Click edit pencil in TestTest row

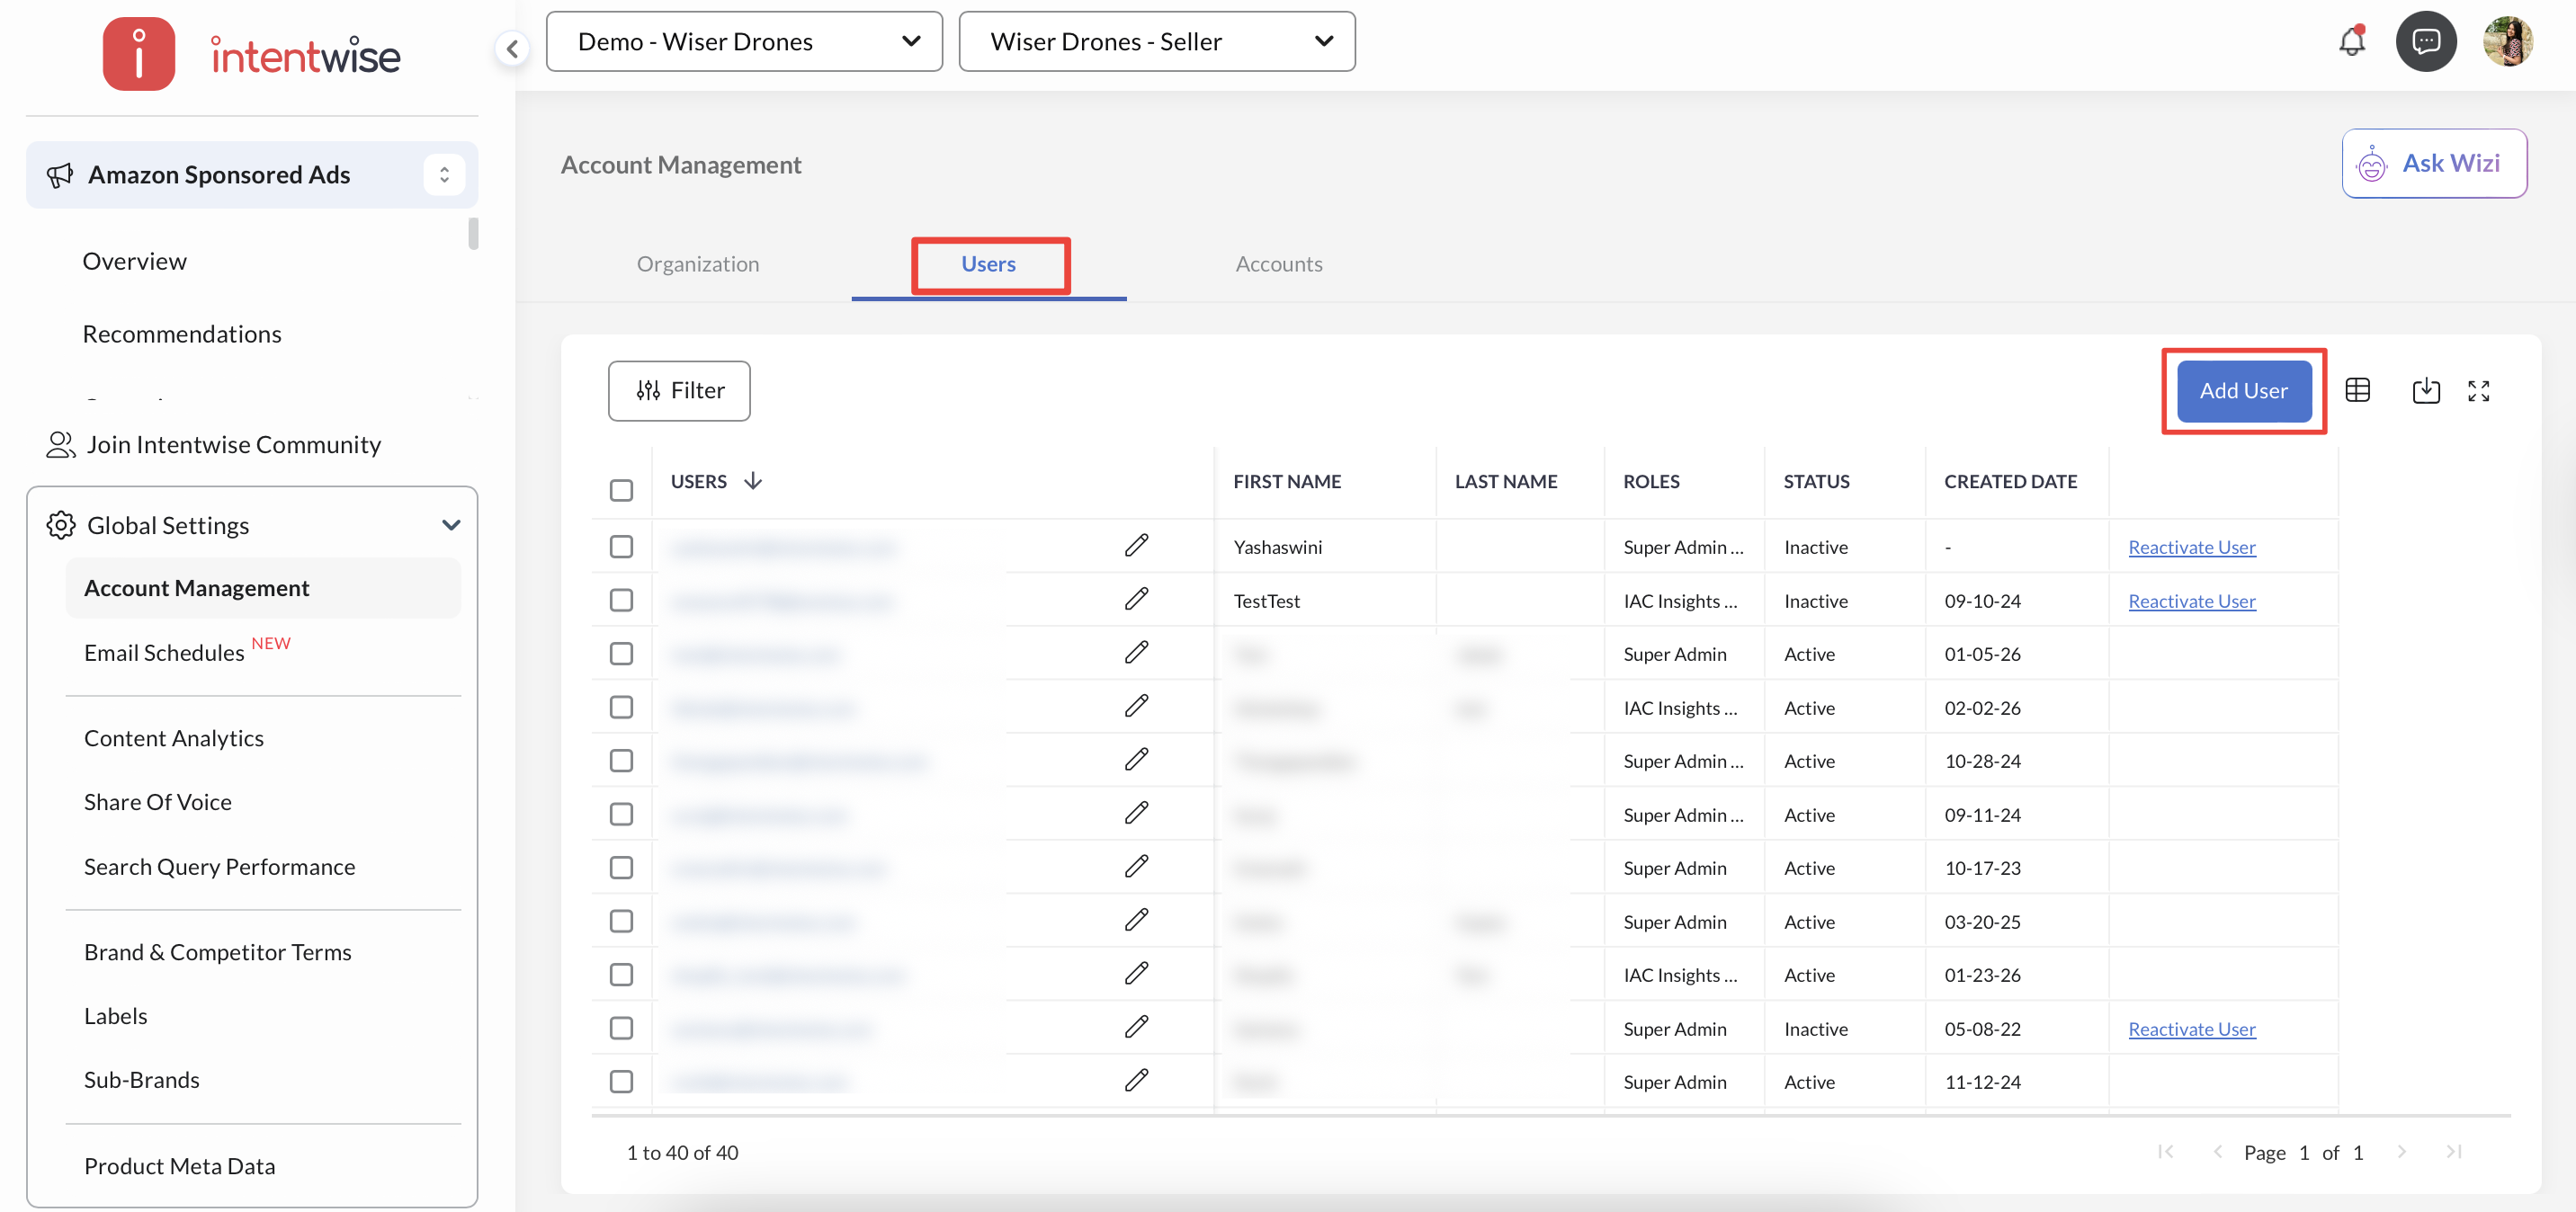(1136, 600)
